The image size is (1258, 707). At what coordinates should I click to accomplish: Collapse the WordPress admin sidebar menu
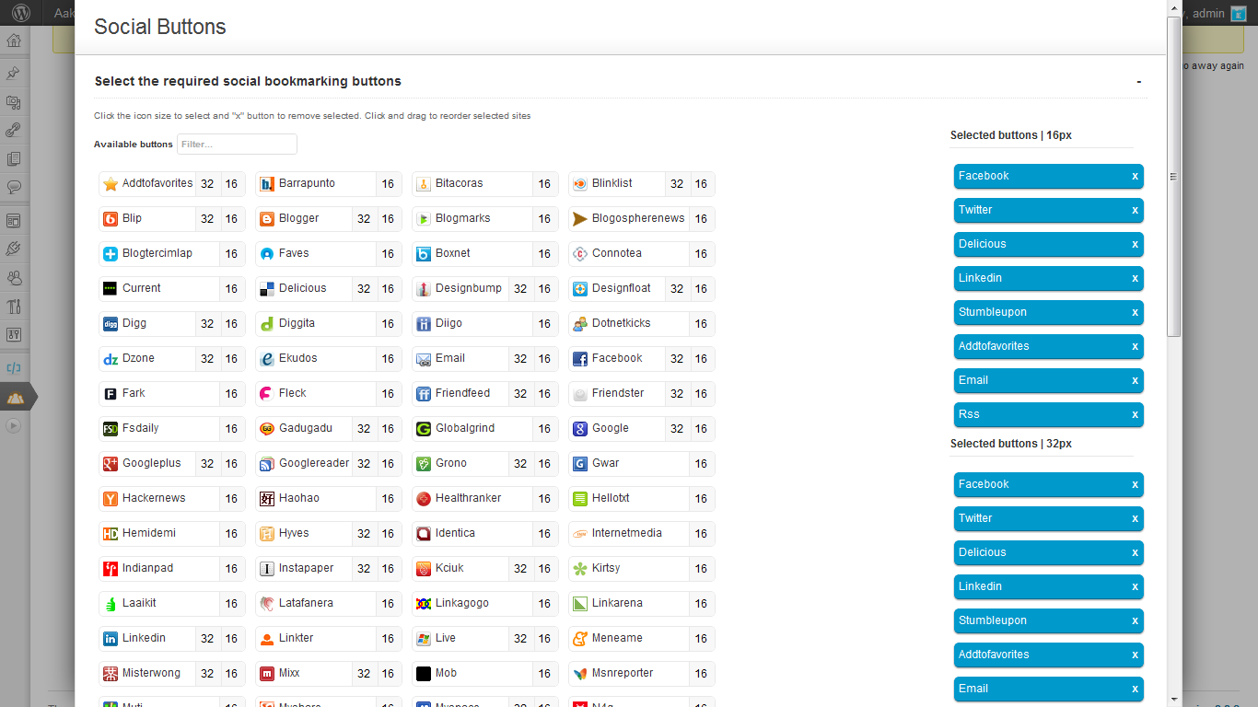[14, 425]
